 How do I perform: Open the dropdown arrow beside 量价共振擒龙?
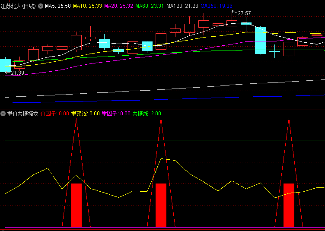tap(3, 114)
